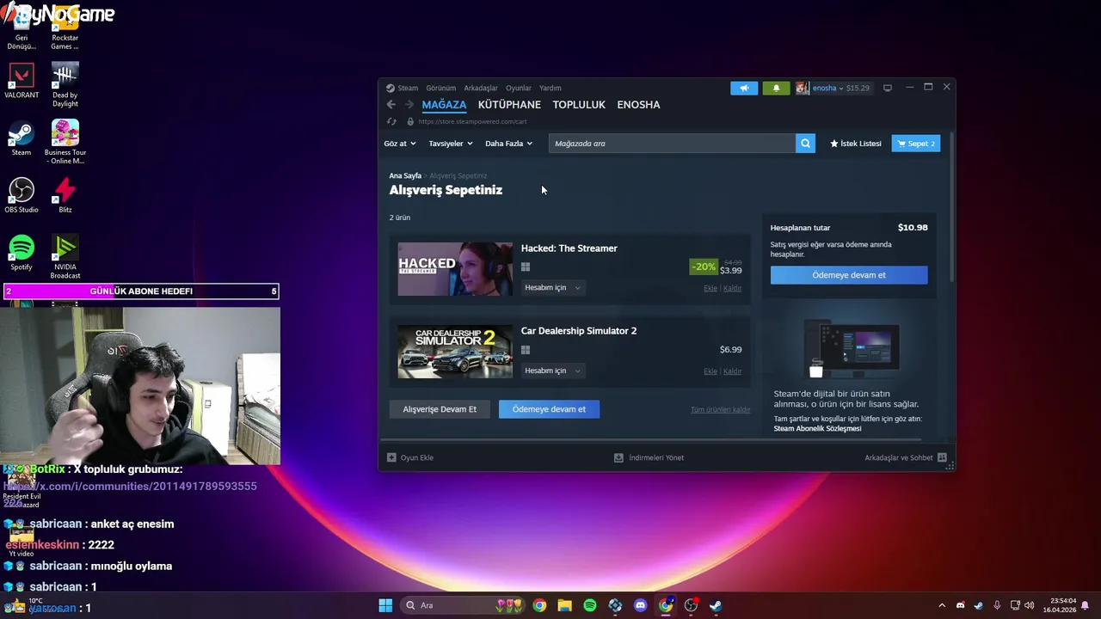Click the microphone icon in system tray
The height and width of the screenshot is (619, 1101).
click(x=997, y=605)
